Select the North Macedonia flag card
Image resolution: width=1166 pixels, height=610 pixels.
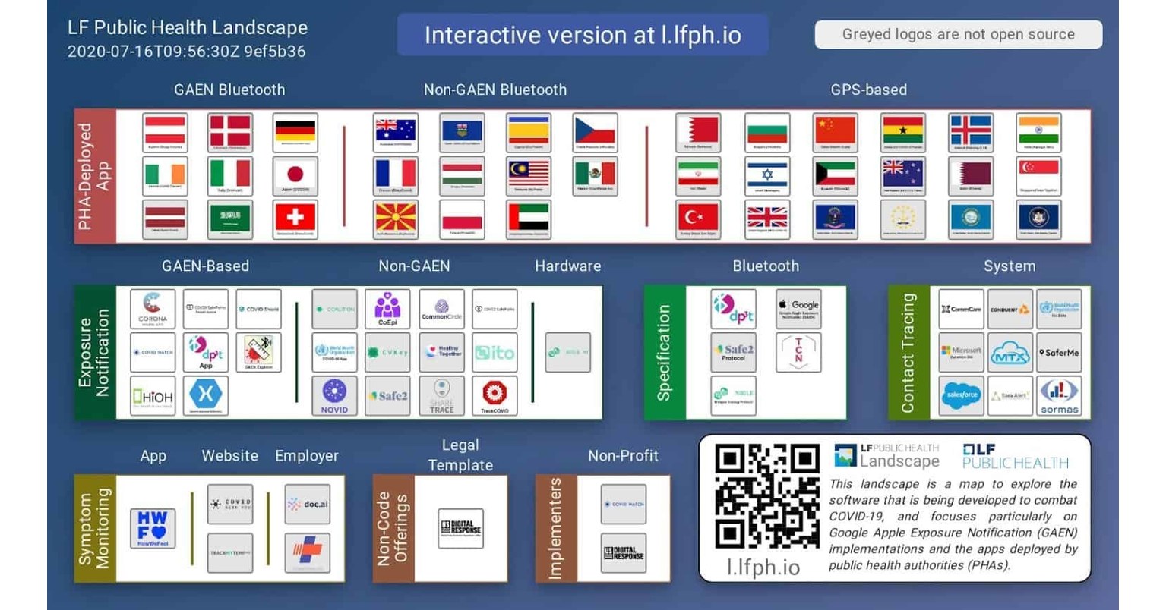[396, 219]
